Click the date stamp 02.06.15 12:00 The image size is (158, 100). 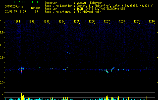point(15,11)
